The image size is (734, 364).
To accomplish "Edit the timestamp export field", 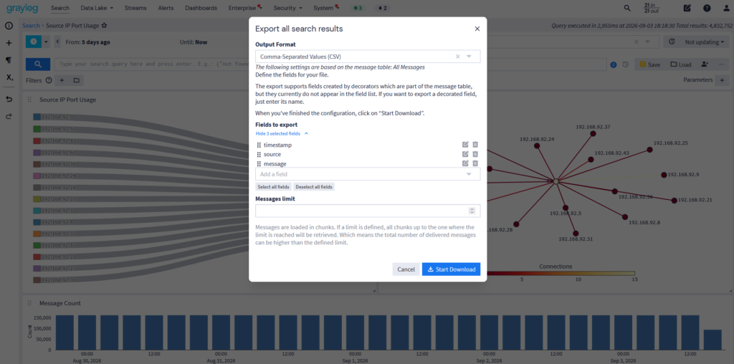I will tap(465, 145).
